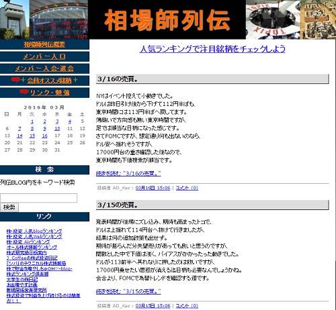
Task: Click the リンク sidebar section header
Action: (x=44, y=216)
